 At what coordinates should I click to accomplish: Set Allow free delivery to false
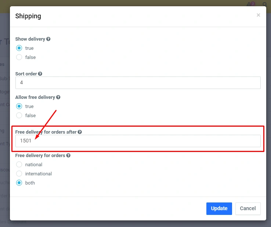pos(19,115)
